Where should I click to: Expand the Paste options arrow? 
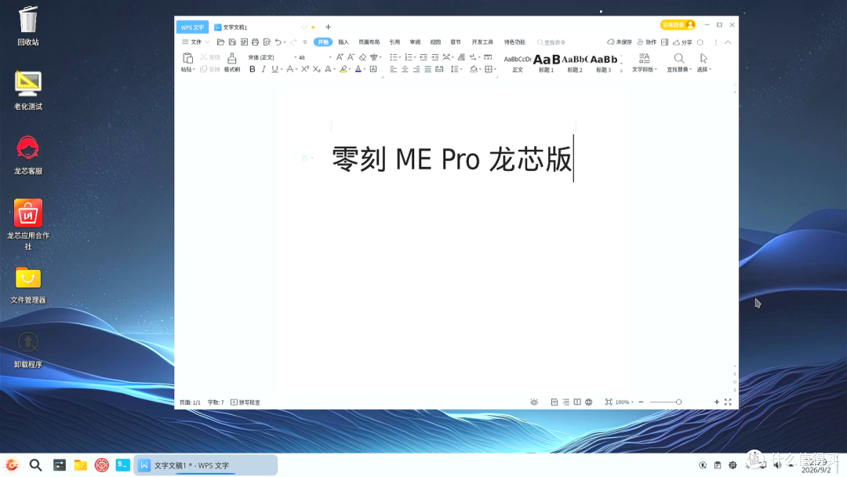[x=194, y=70]
